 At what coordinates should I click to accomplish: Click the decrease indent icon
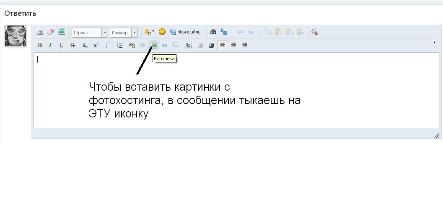pos(201,45)
